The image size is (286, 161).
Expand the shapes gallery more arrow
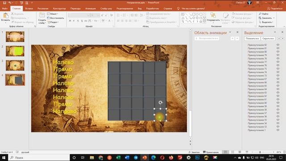coord(205,21)
